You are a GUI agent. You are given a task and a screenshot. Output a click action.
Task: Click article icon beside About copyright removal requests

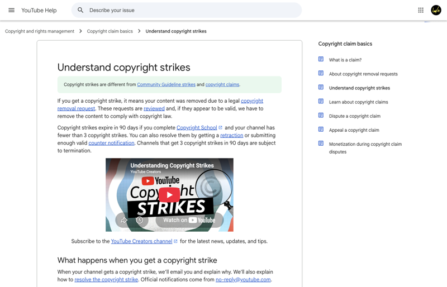[x=321, y=73]
